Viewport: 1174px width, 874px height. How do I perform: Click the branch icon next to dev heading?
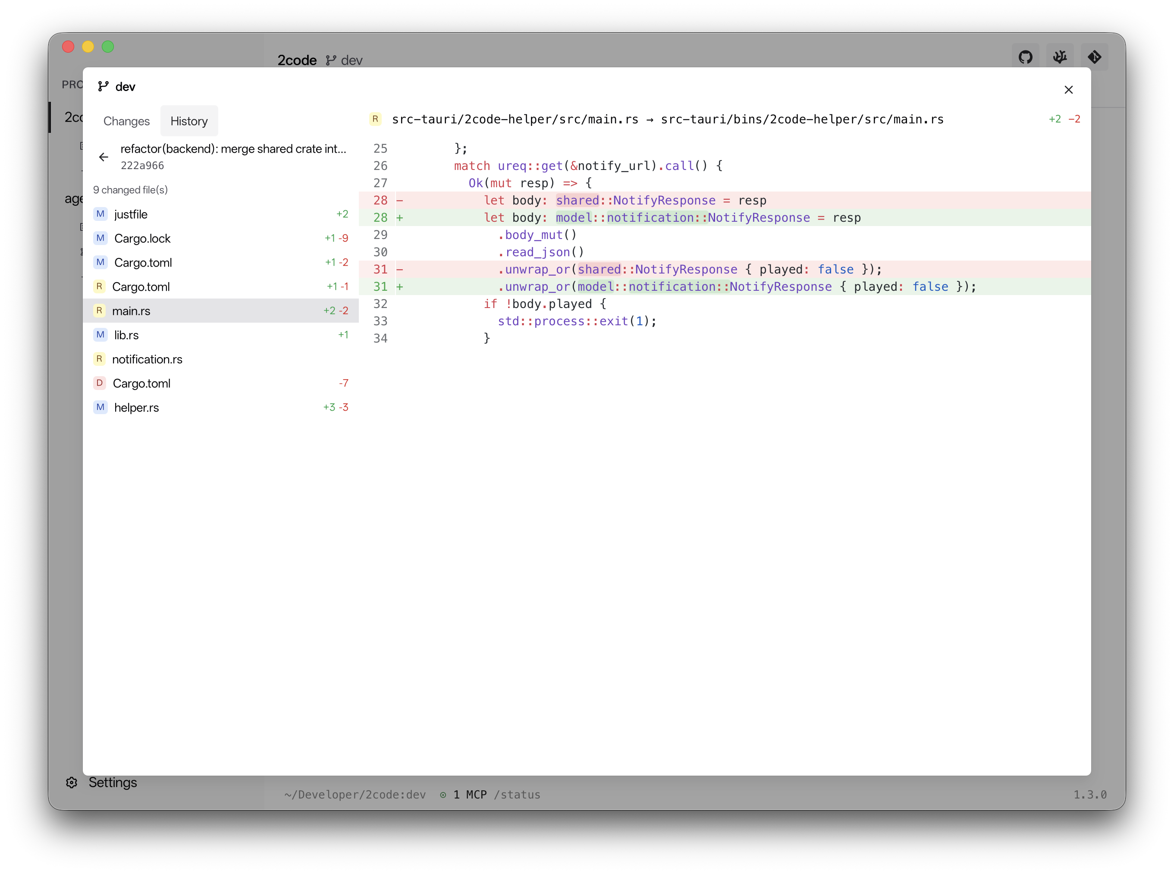tap(103, 86)
